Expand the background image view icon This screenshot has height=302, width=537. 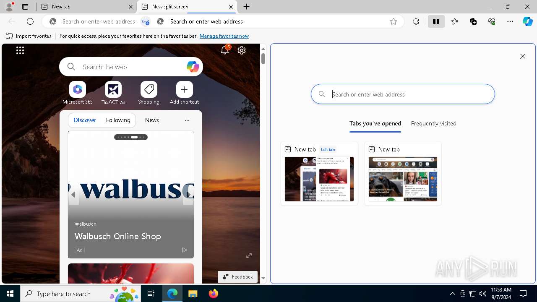click(249, 255)
